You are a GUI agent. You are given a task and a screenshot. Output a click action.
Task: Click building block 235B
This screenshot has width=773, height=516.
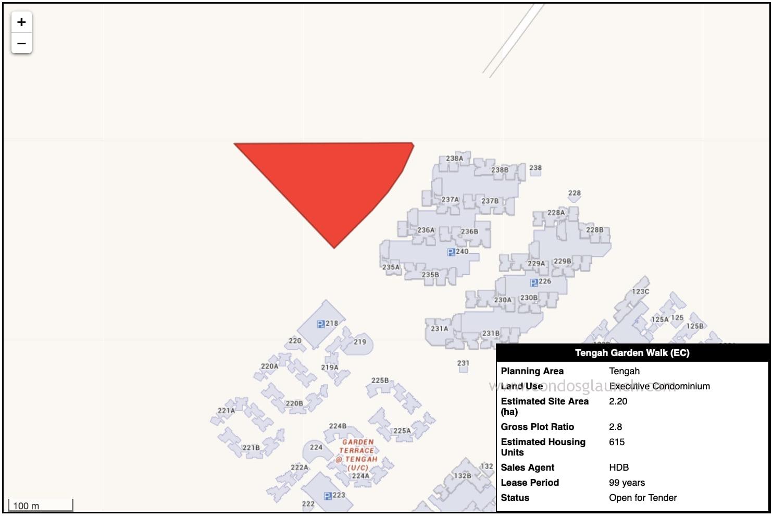430,275
